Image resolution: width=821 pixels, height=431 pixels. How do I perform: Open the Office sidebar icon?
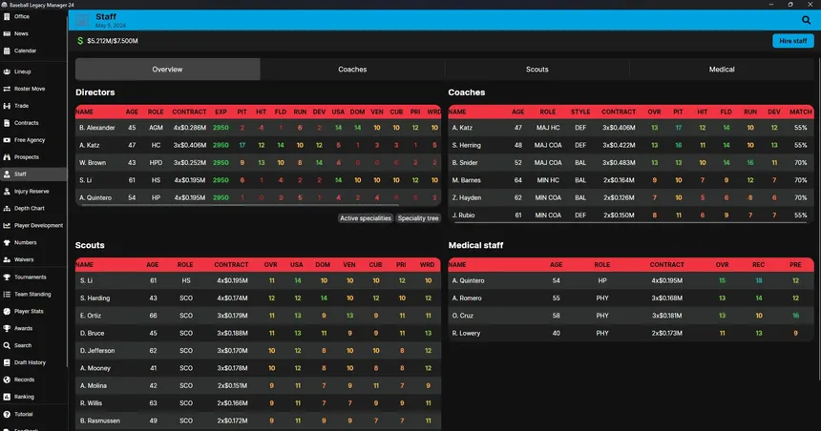tap(7, 17)
